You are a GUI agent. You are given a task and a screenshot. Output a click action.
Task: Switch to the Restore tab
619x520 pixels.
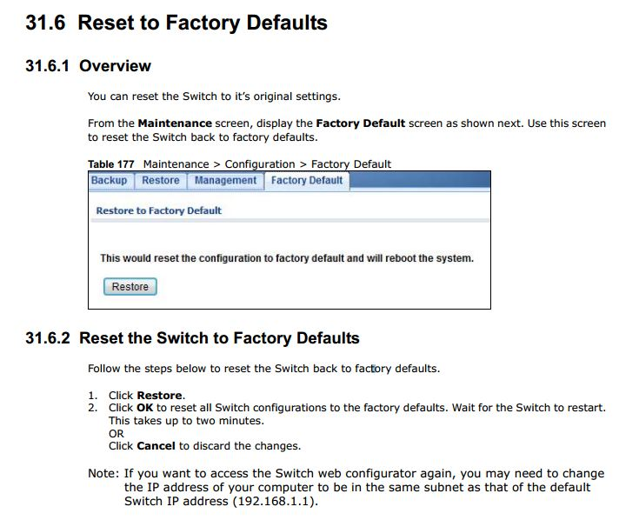click(161, 181)
